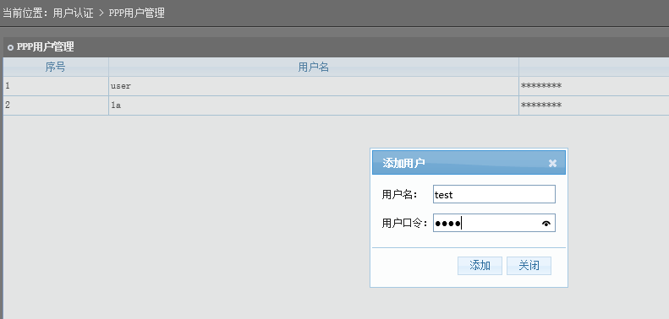Show password using the eye icon
The height and width of the screenshot is (319, 669).
pyautogui.click(x=546, y=223)
